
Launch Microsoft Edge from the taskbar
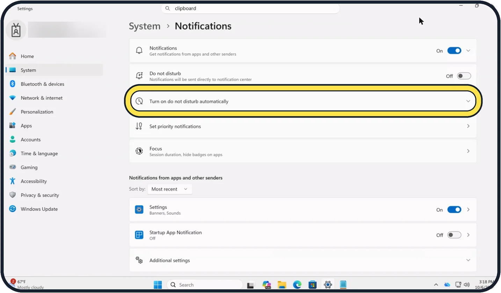(x=297, y=285)
